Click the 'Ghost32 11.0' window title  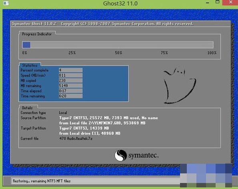point(120,4)
